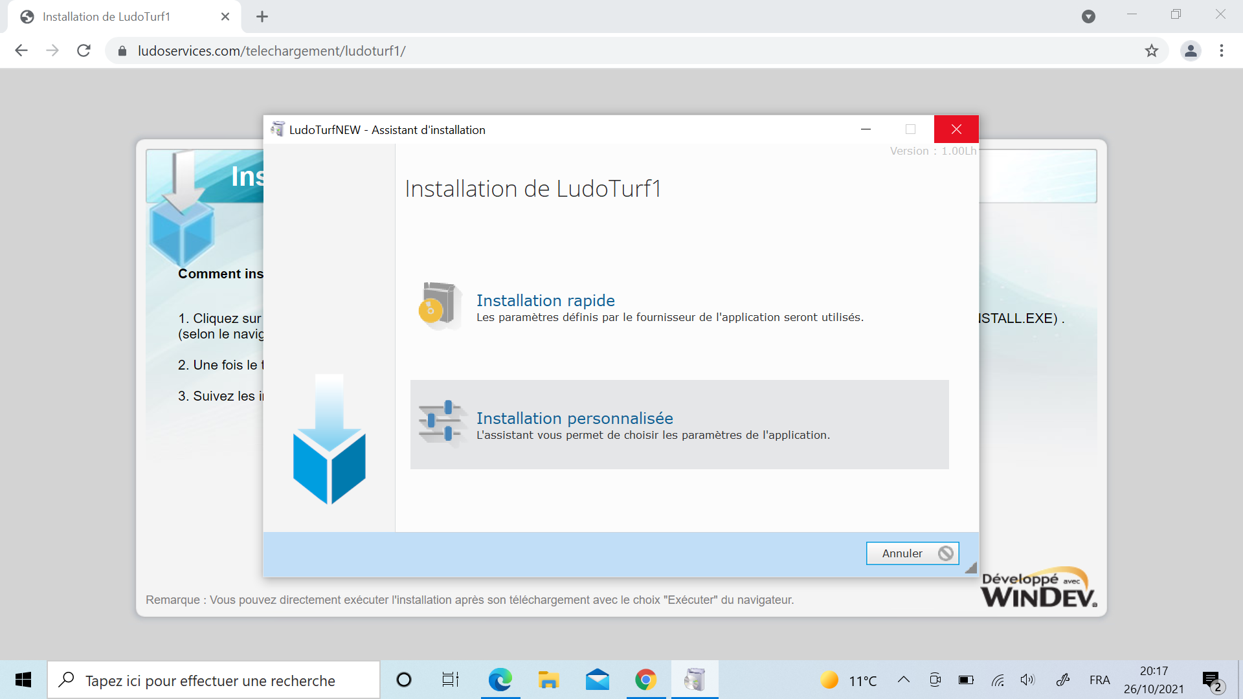This screenshot has width=1243, height=699.
Task: Open Chrome three-dot menu
Action: [x=1222, y=50]
